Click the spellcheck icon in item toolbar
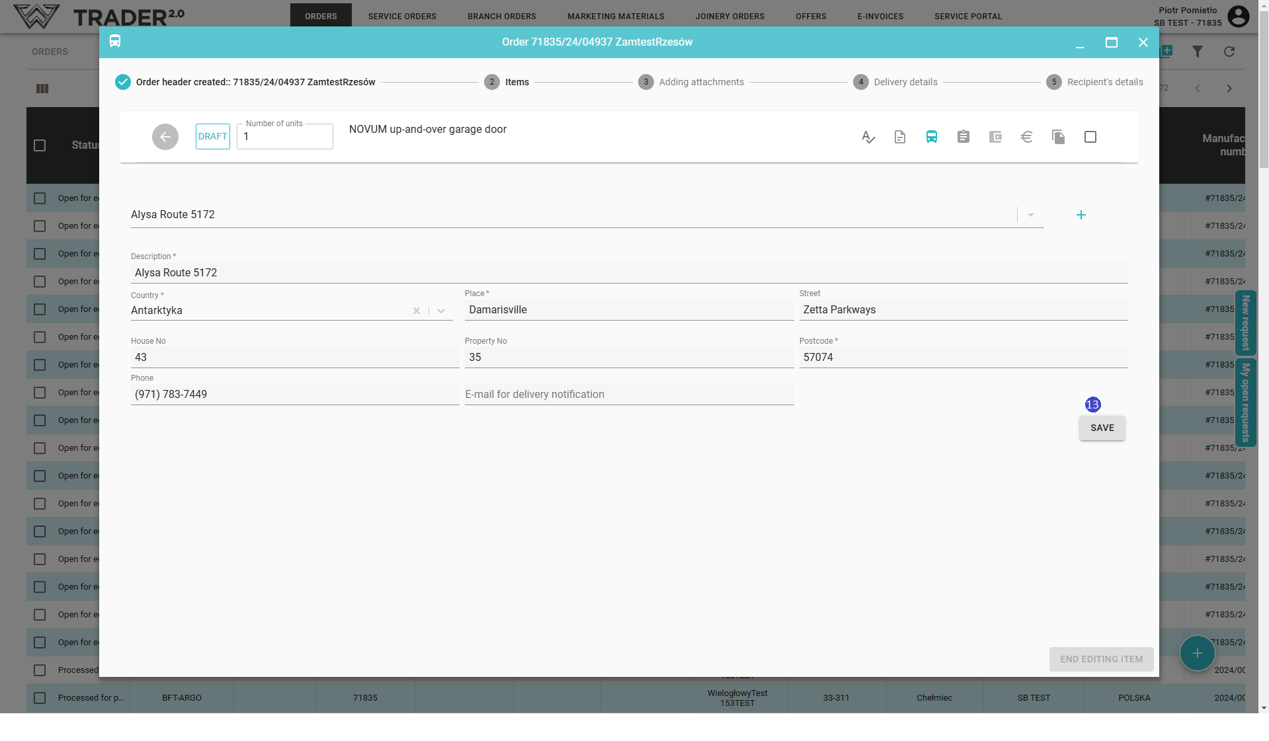This screenshot has height=741, width=1269. tap(868, 137)
